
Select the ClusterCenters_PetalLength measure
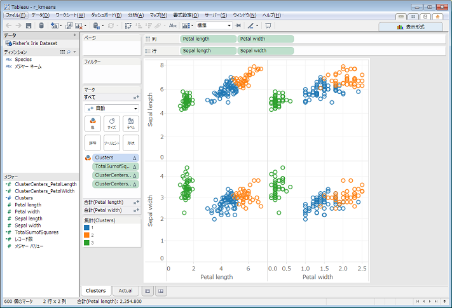coord(46,184)
